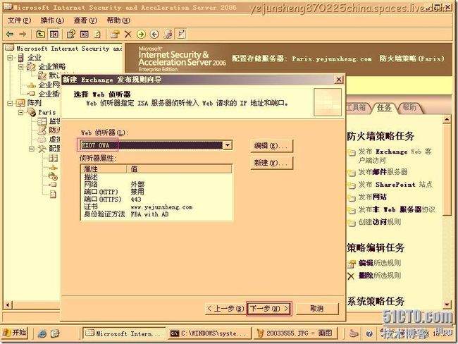Image resolution: width=458 pixels, height=344 pixels.
Task: Click the show/hide action pane toolbar icon
Action: point(85,35)
